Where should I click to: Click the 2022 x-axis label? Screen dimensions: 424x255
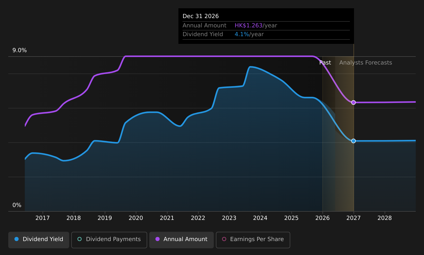point(198,218)
